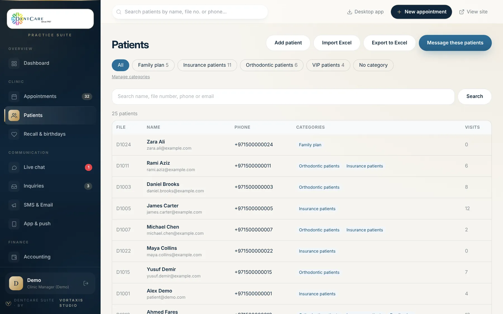Click the logout icon beside Demo user
Image resolution: width=503 pixels, height=314 pixels.
click(x=86, y=283)
